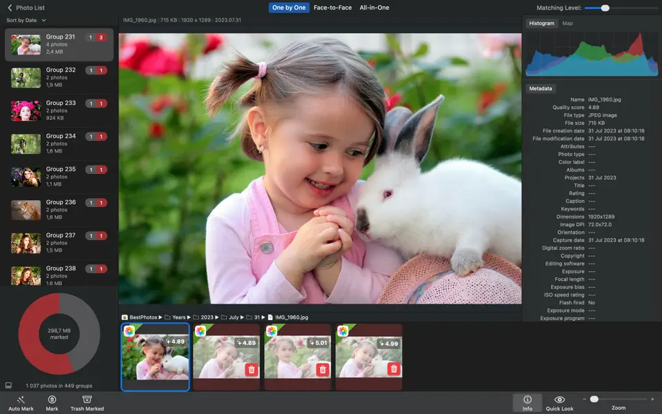This screenshot has height=414, width=662.
Task: Toggle the Info panel off
Action: (528, 403)
